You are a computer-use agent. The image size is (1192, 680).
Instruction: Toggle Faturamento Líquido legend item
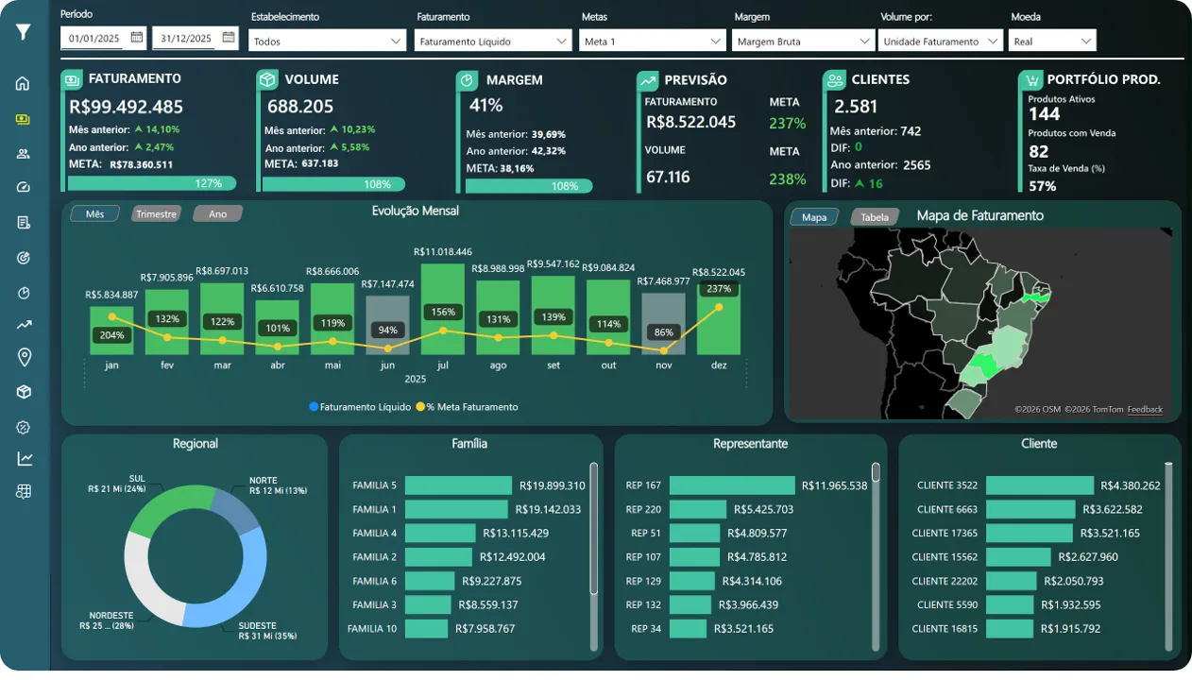pyautogui.click(x=360, y=407)
